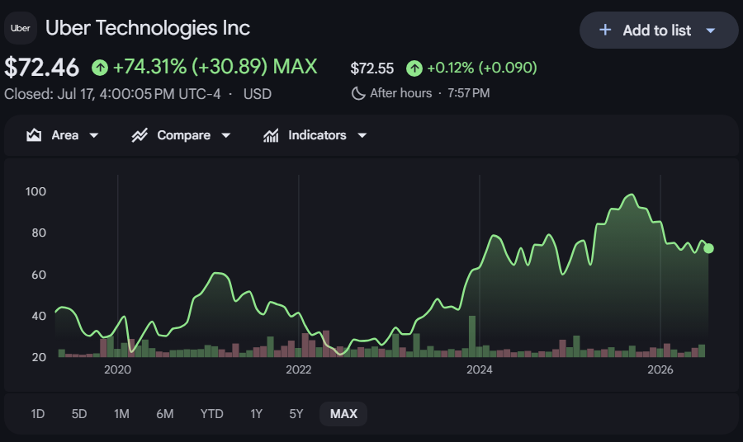
Task: Choose the YTD range
Action: [211, 414]
